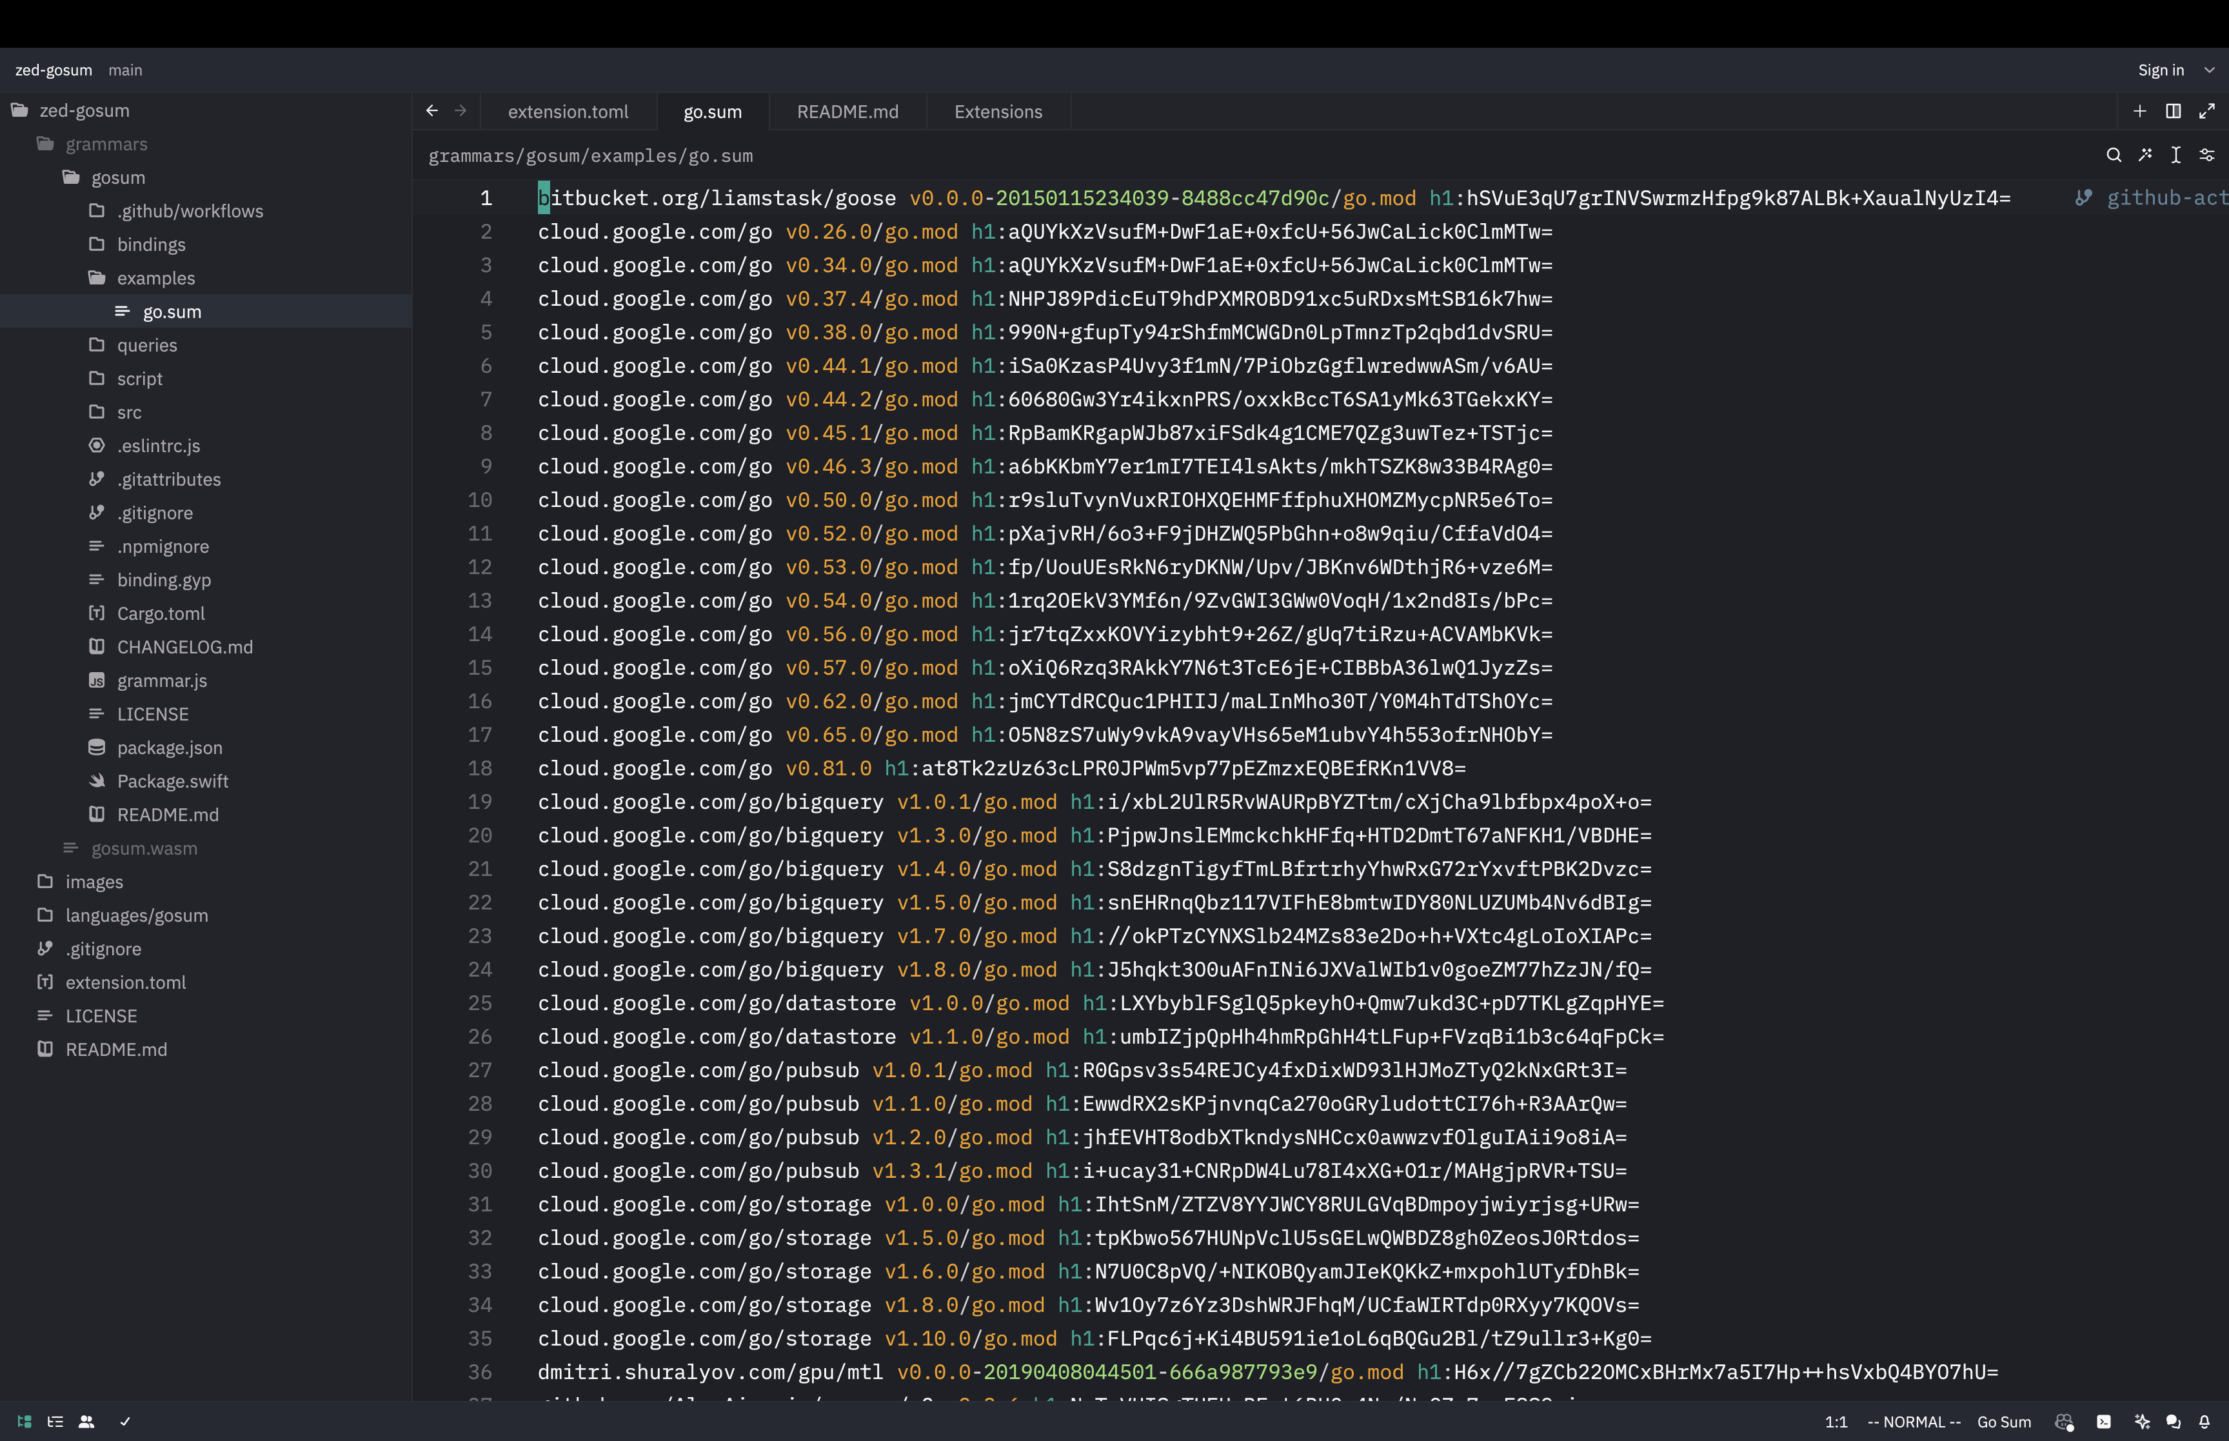Image resolution: width=2229 pixels, height=1441 pixels.
Task: Open Package.swift in the file tree
Action: 206,781
